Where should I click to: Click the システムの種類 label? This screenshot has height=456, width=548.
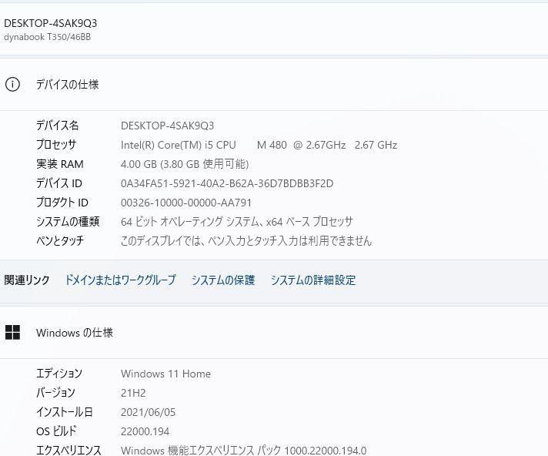coord(68,221)
